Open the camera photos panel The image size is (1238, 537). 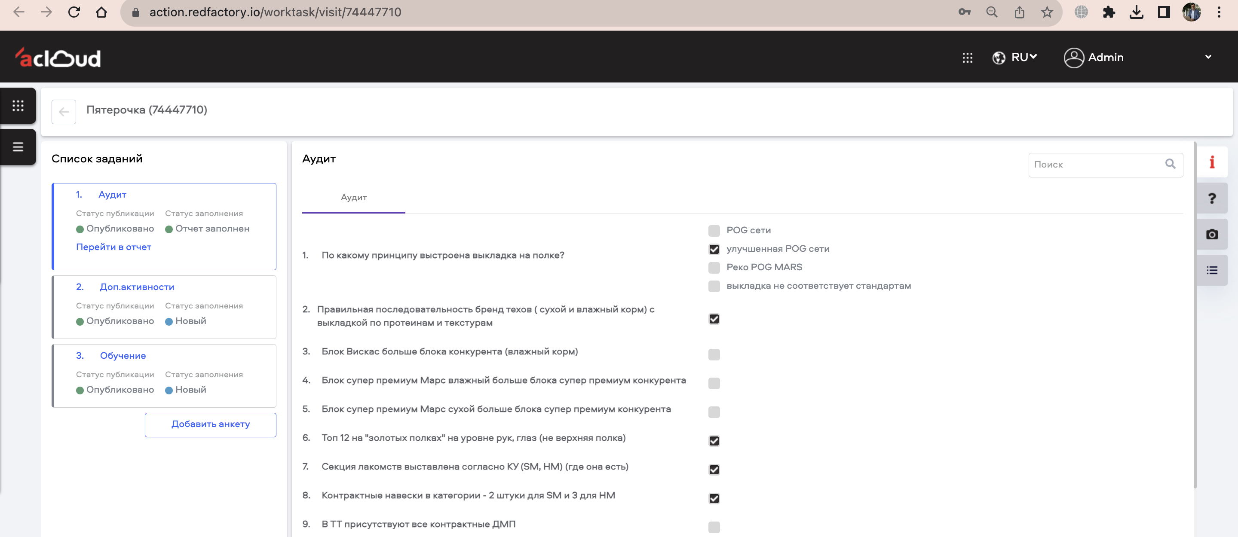(x=1212, y=234)
